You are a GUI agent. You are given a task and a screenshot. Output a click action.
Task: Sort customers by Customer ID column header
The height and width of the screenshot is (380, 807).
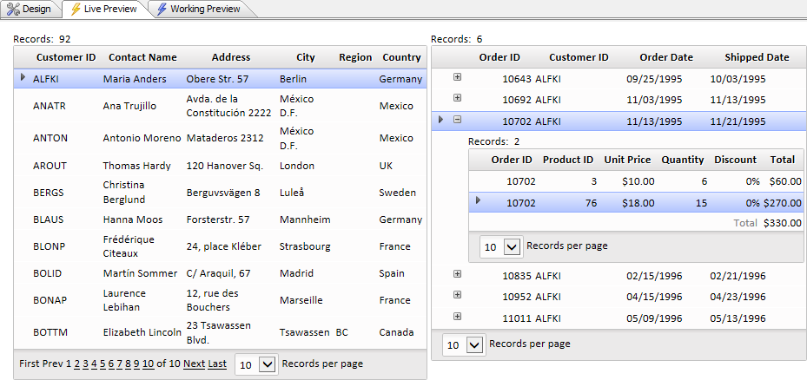[66, 57]
